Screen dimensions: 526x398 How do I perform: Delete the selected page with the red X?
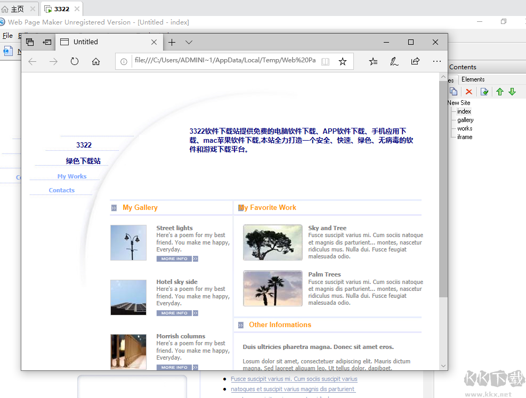[468, 92]
